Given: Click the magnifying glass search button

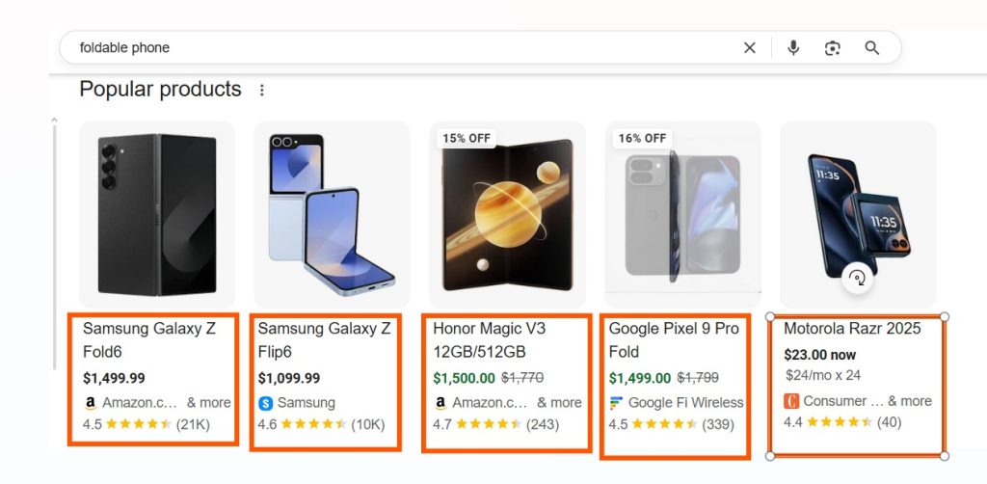Looking at the screenshot, I should (872, 48).
